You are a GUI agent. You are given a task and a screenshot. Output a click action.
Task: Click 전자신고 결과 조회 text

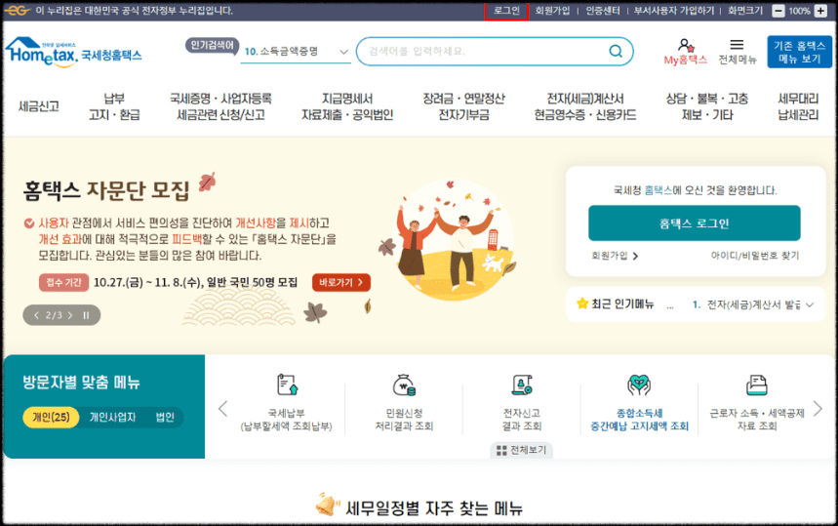click(522, 420)
